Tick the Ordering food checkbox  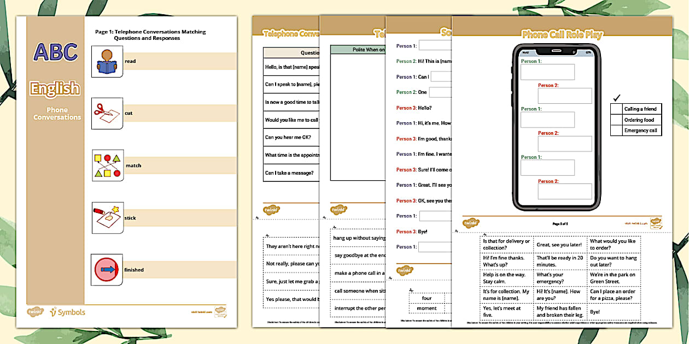(x=617, y=120)
